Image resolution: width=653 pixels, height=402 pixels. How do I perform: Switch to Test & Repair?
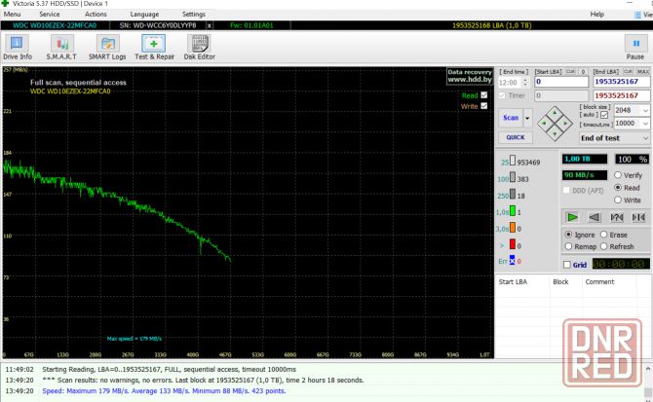[x=154, y=48]
